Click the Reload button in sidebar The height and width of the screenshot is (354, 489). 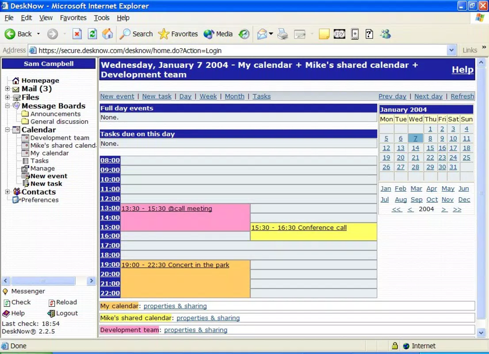(63, 302)
